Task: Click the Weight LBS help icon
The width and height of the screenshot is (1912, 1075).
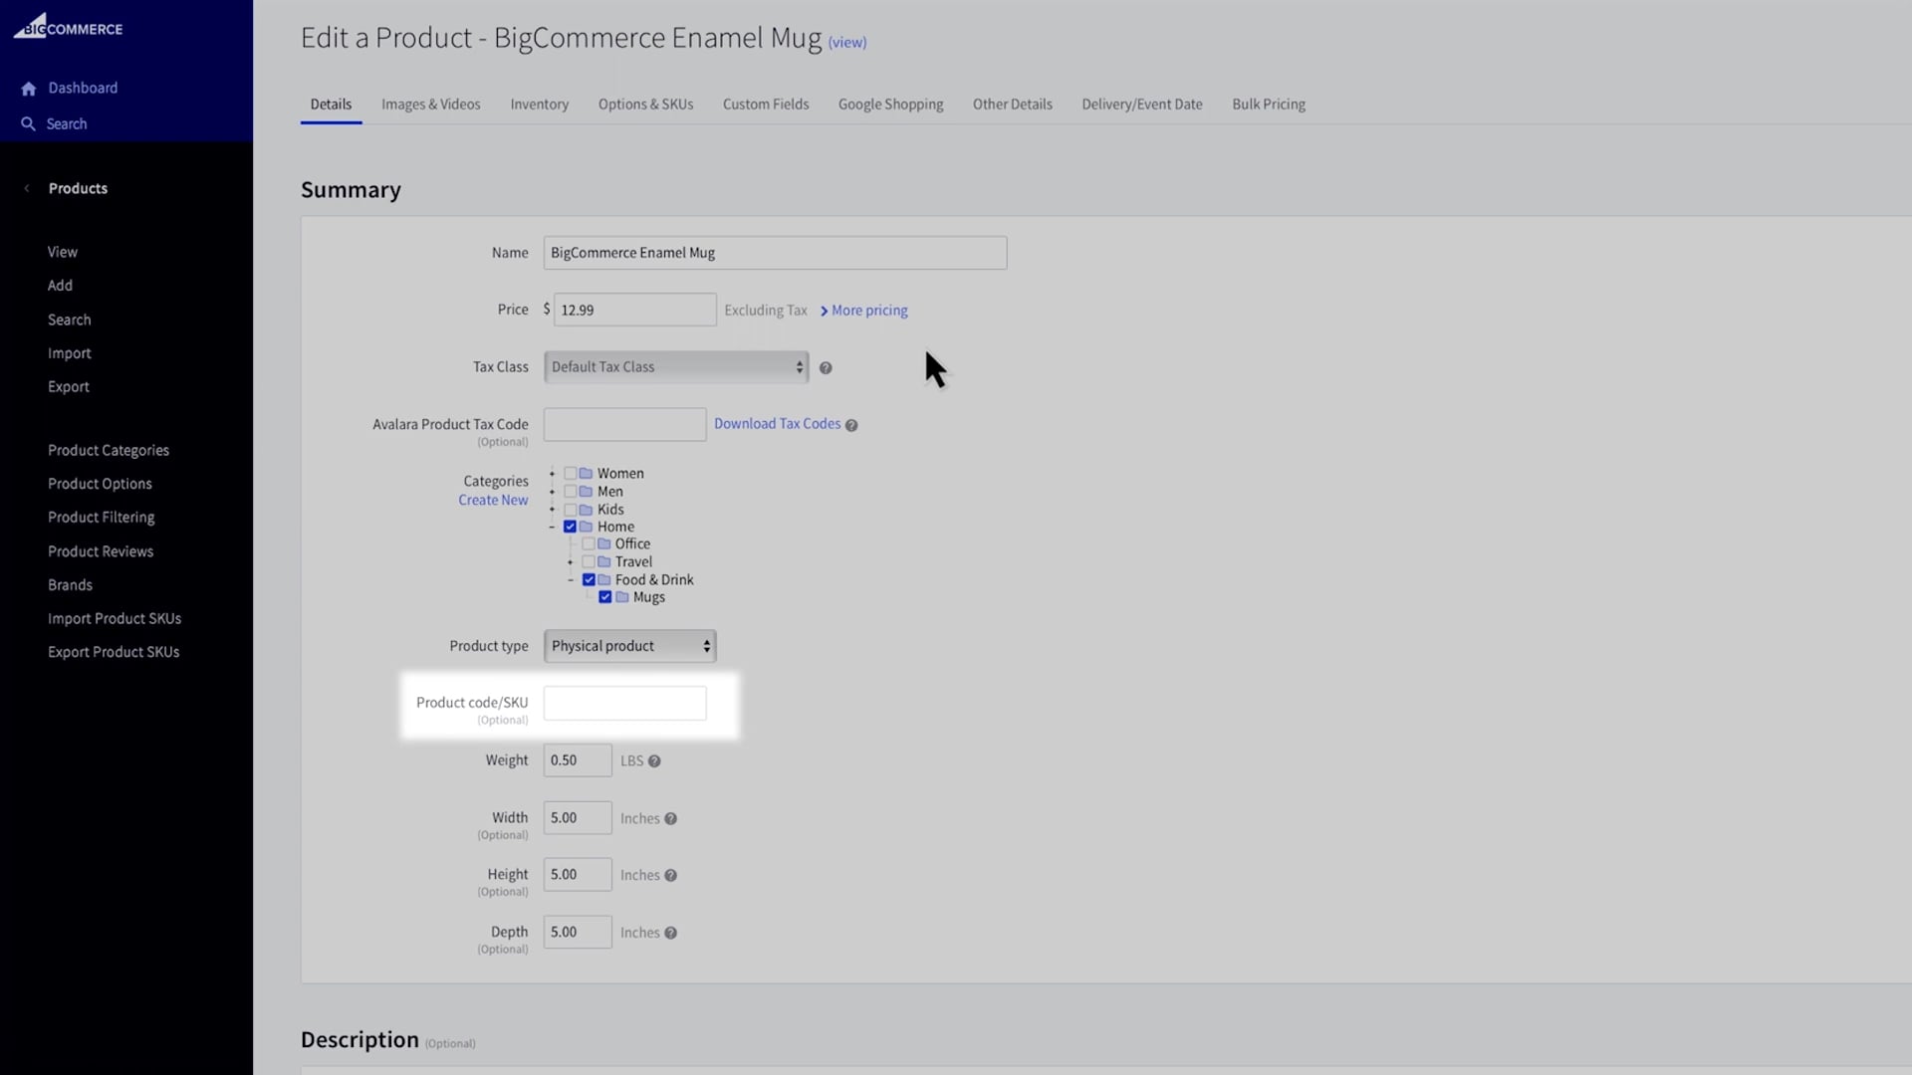Action: pyautogui.click(x=654, y=761)
